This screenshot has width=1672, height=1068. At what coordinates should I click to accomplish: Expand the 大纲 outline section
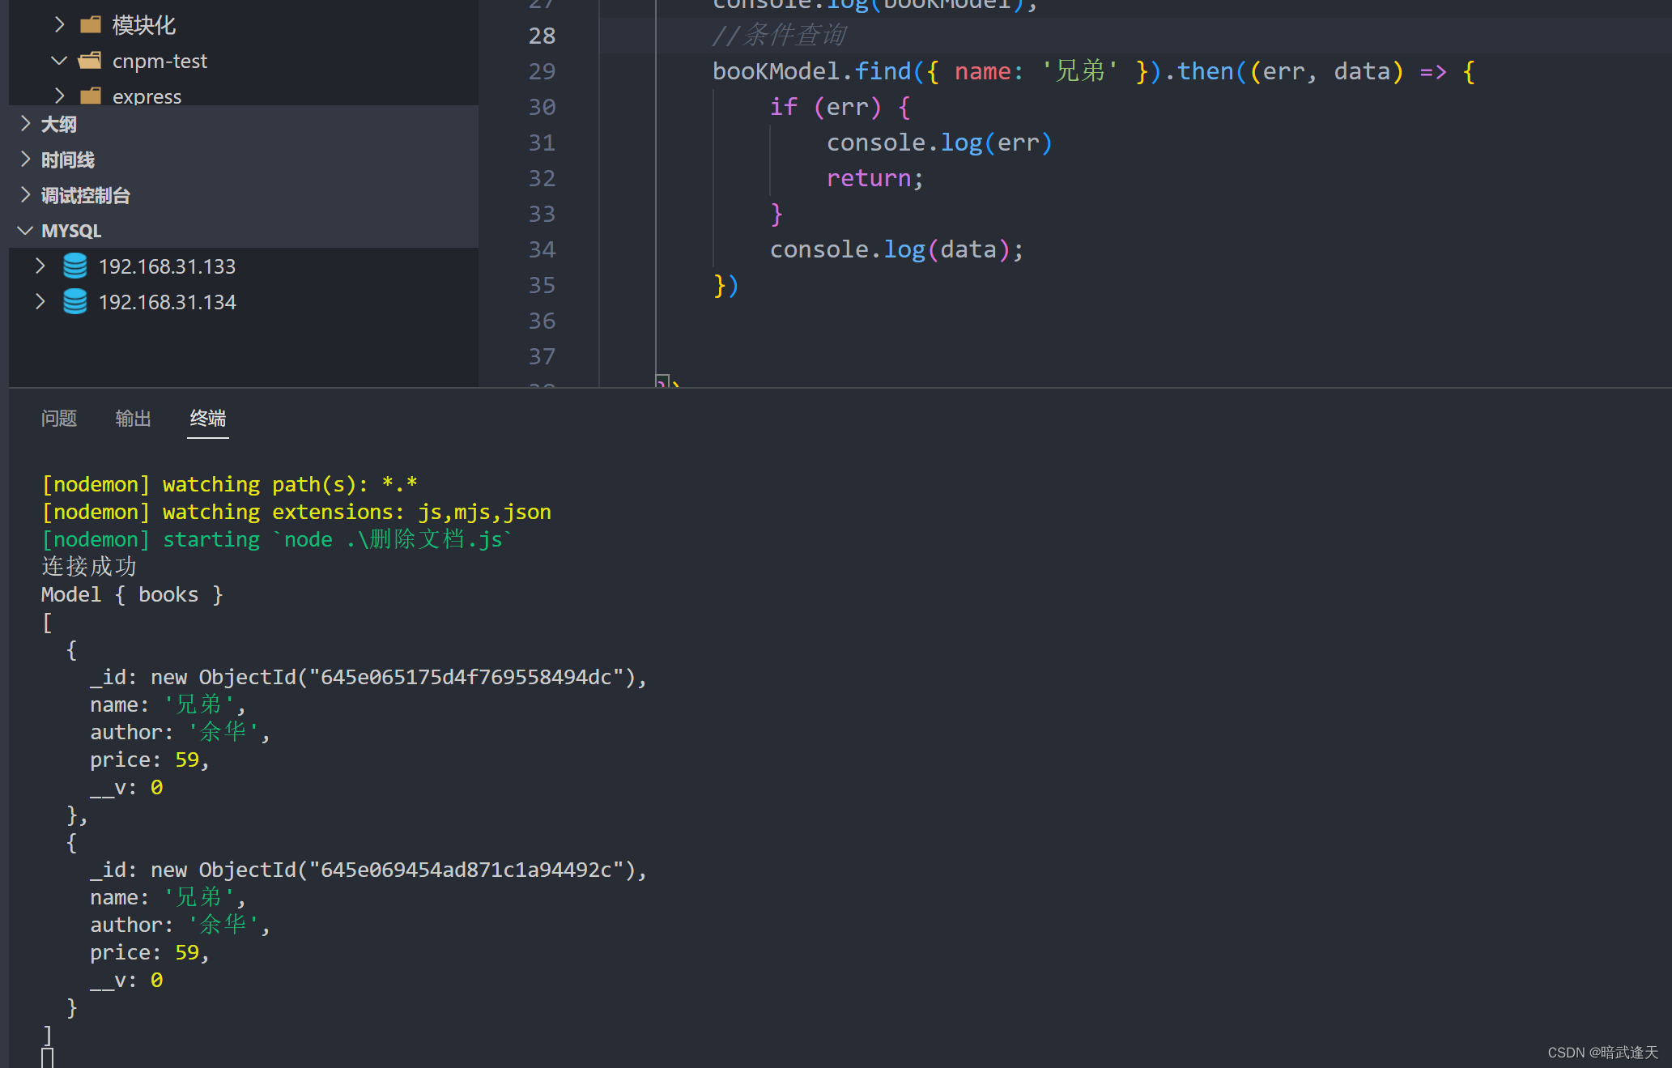click(x=26, y=124)
